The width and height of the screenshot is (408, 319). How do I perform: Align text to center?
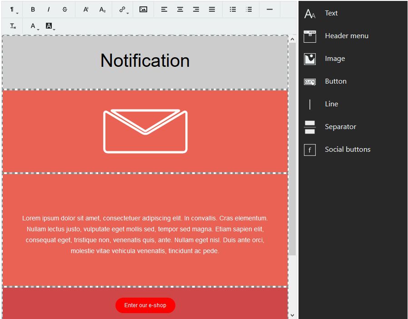(x=180, y=9)
